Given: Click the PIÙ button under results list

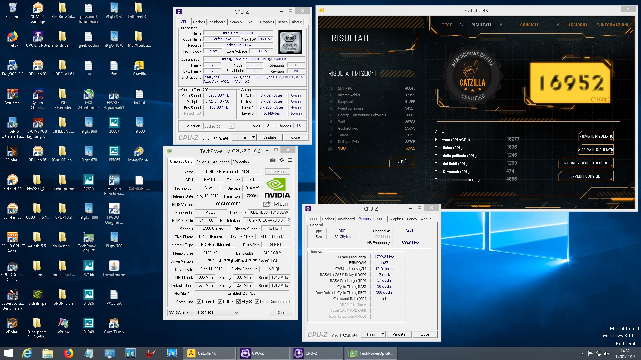Looking at the screenshot, I should 402,162.
